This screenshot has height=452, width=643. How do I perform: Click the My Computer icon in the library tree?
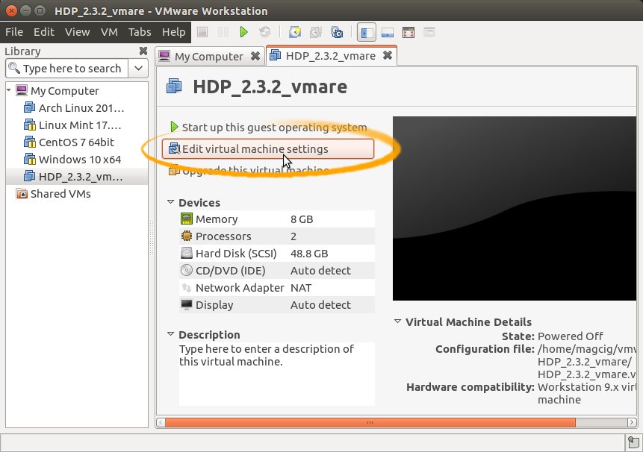tap(22, 90)
